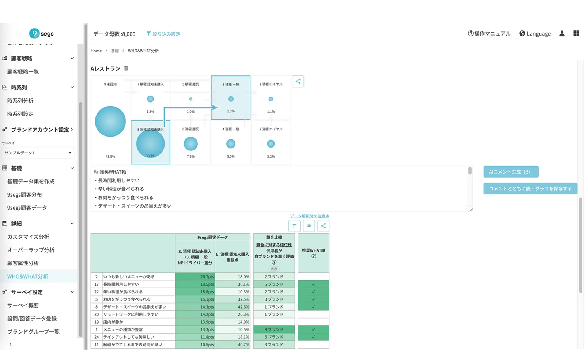Click Home breadcrumb link
This screenshot has width=585, height=350.
[x=96, y=51]
